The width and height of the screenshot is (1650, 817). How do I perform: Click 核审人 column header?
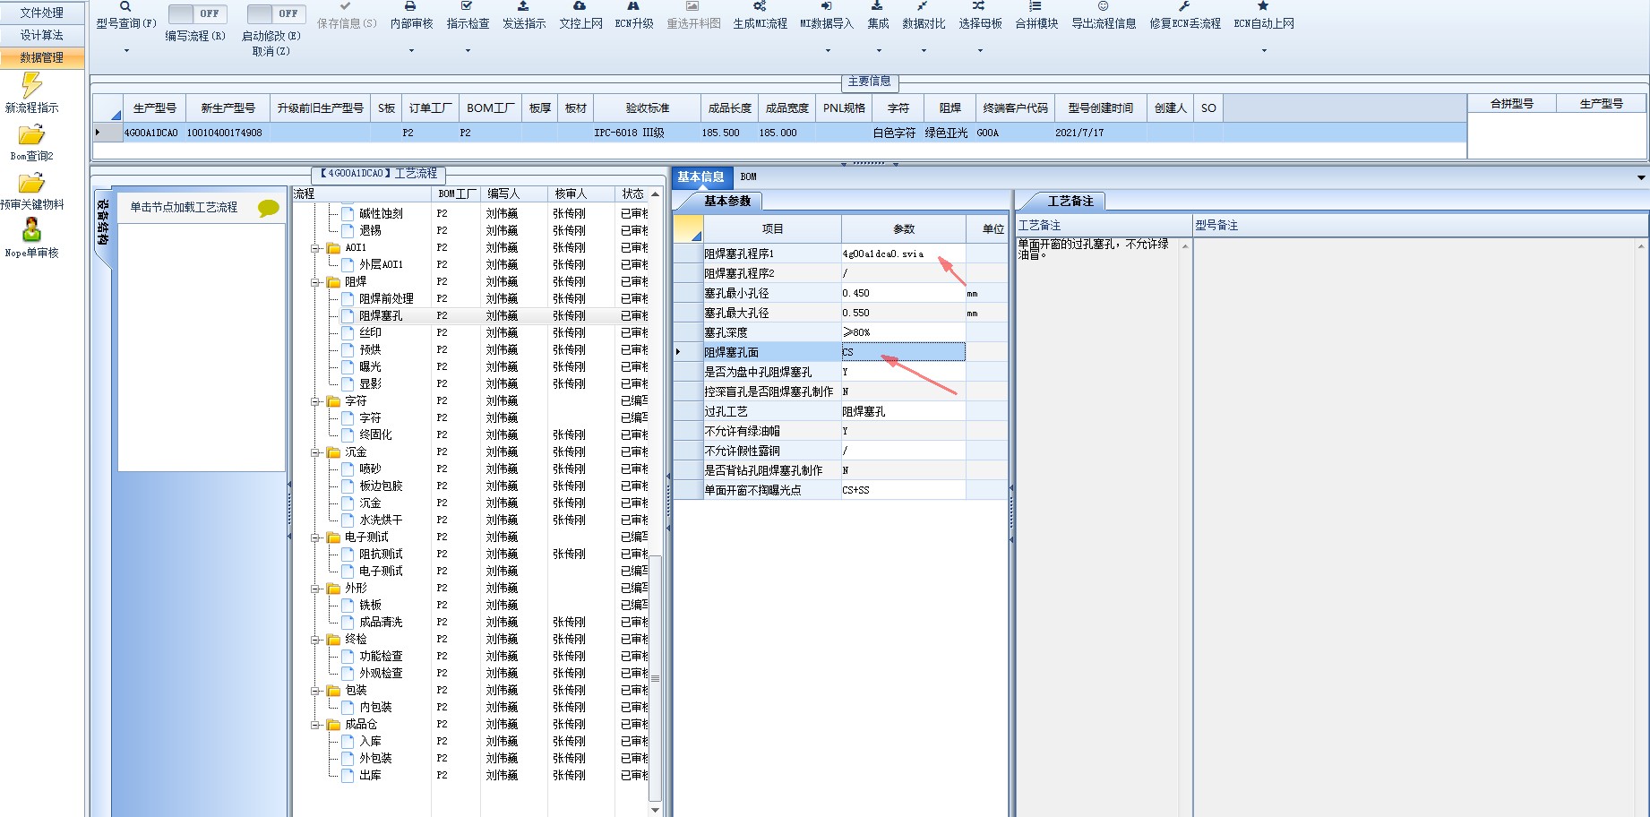click(x=580, y=194)
